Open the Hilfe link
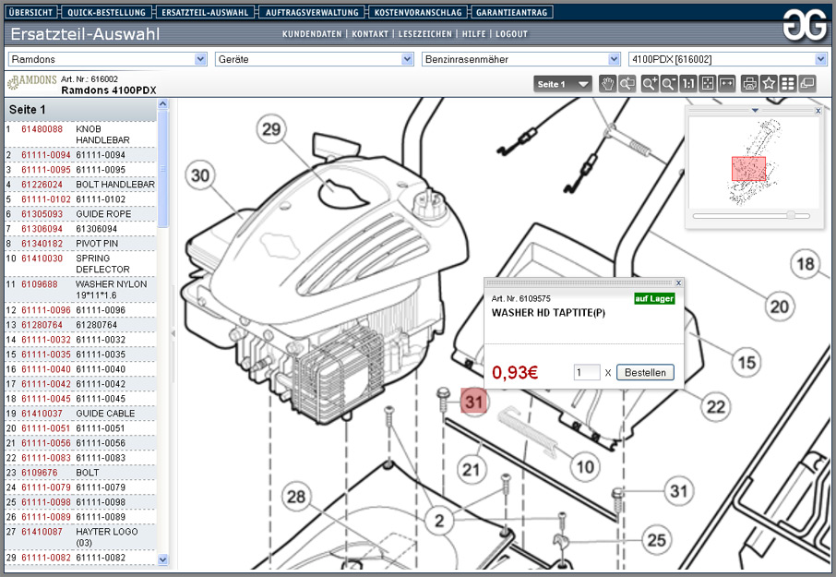 [x=473, y=34]
